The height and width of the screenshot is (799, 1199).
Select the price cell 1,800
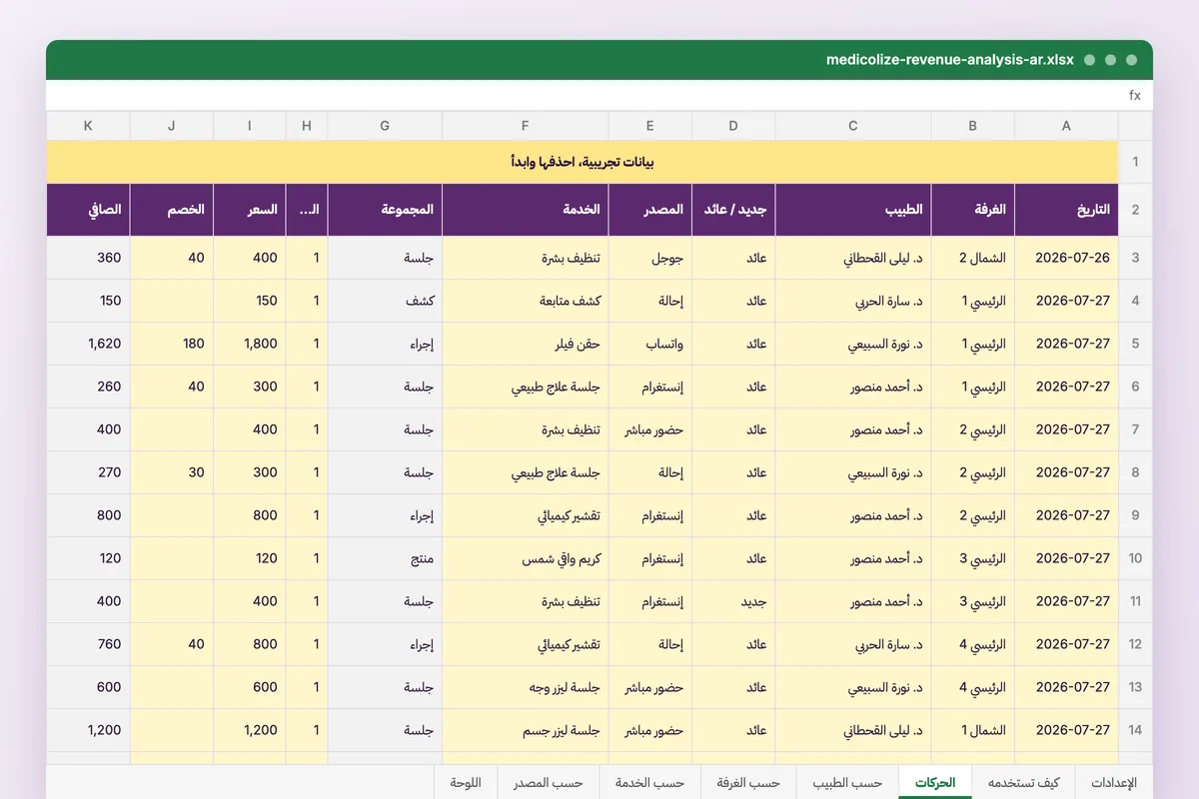[x=249, y=344]
